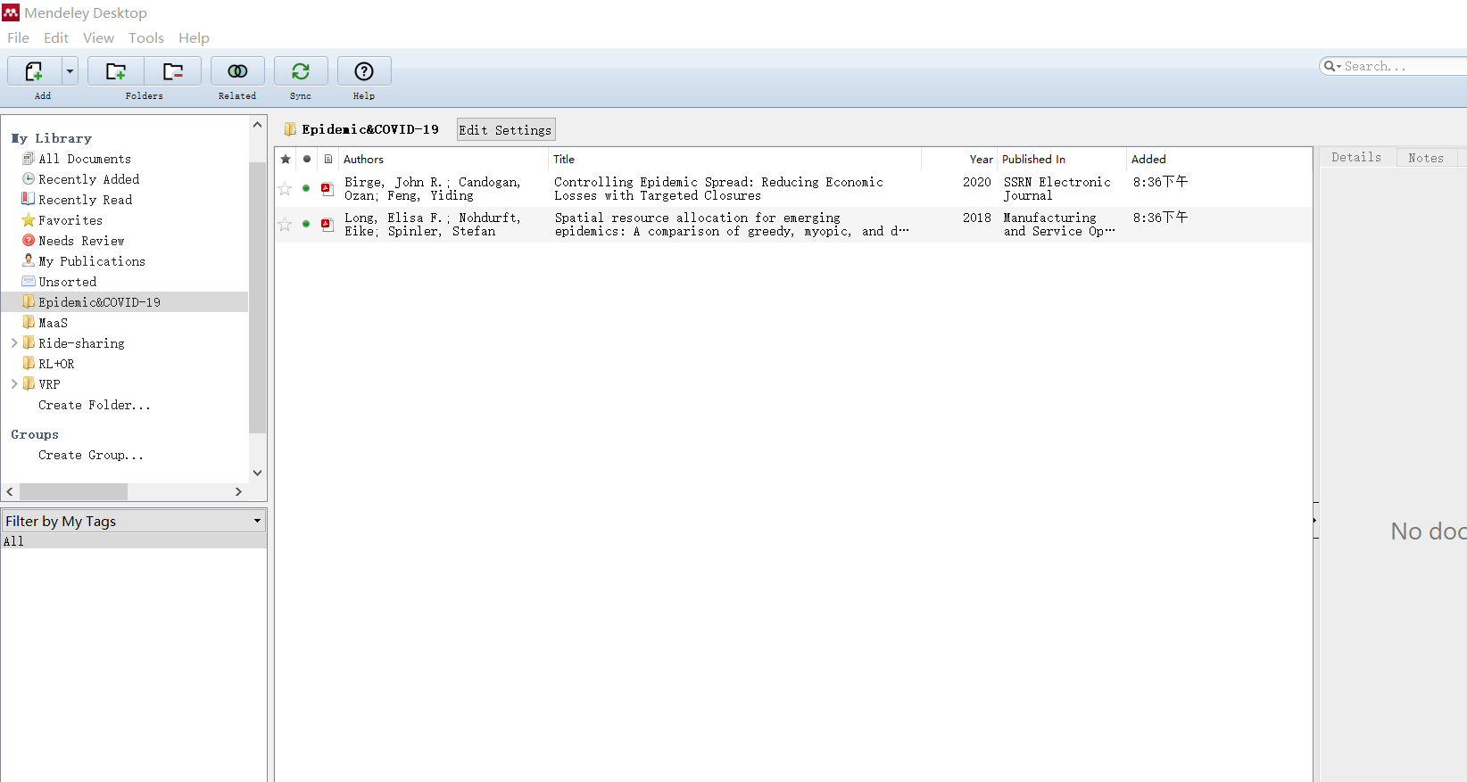The height and width of the screenshot is (782, 1467).
Task: Click the sidebar vertical scrollbar thumb
Action: (257, 298)
